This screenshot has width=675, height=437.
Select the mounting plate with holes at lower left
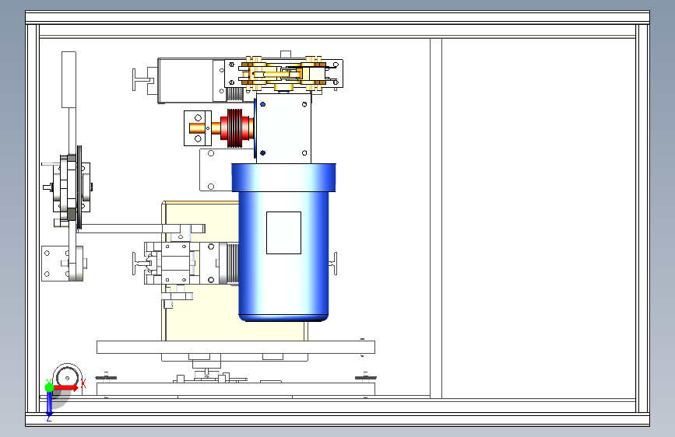(54, 264)
